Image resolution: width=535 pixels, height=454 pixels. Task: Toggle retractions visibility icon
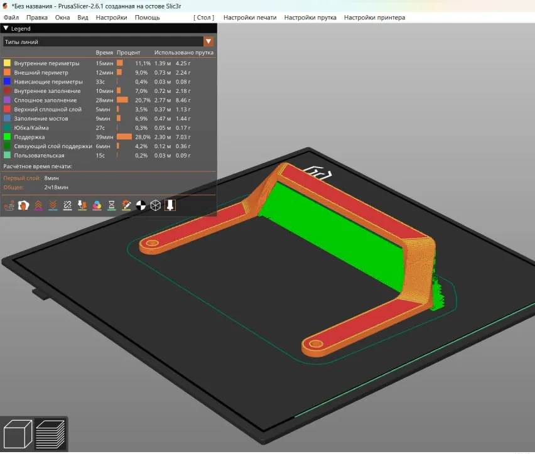coord(38,205)
